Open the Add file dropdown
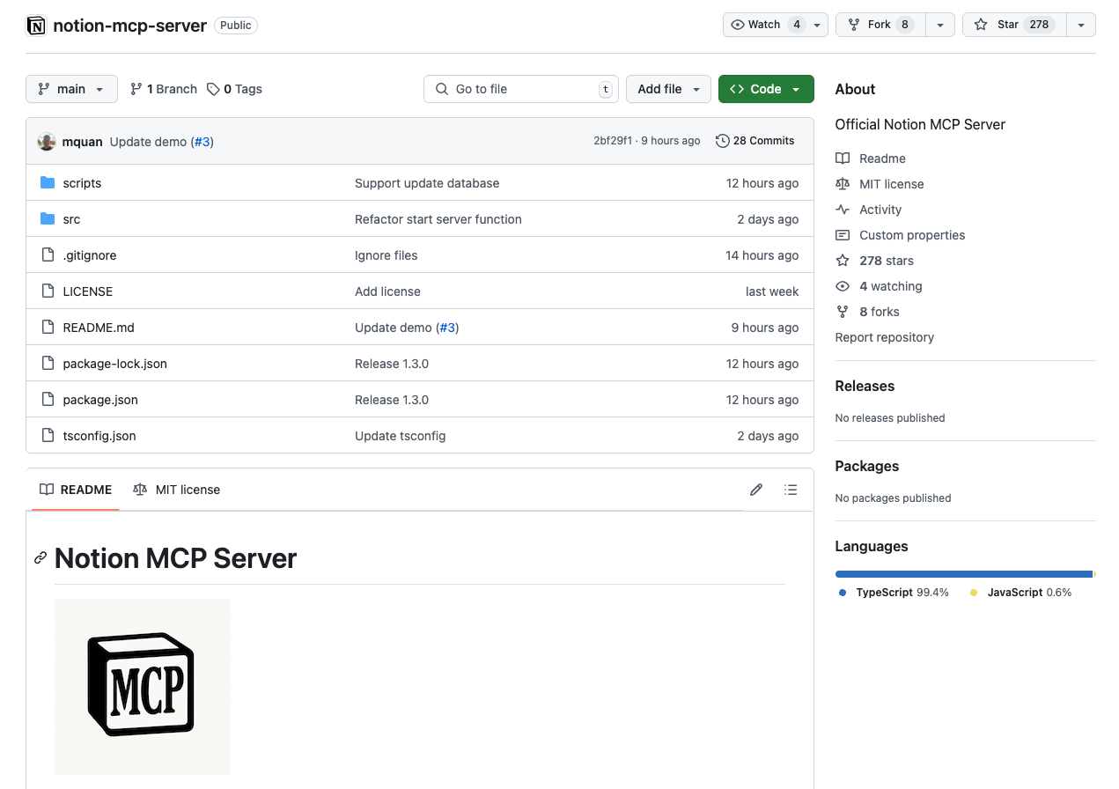 (x=667, y=89)
